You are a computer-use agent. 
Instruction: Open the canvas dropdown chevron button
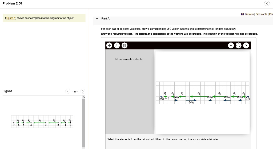[231, 45]
